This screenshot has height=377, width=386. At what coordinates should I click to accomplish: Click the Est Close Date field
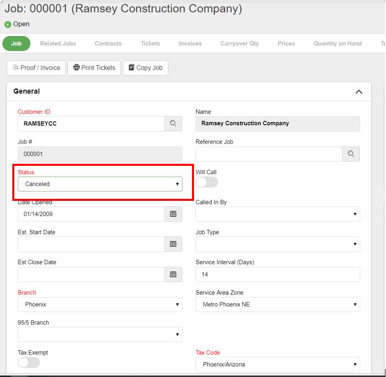[x=91, y=274]
